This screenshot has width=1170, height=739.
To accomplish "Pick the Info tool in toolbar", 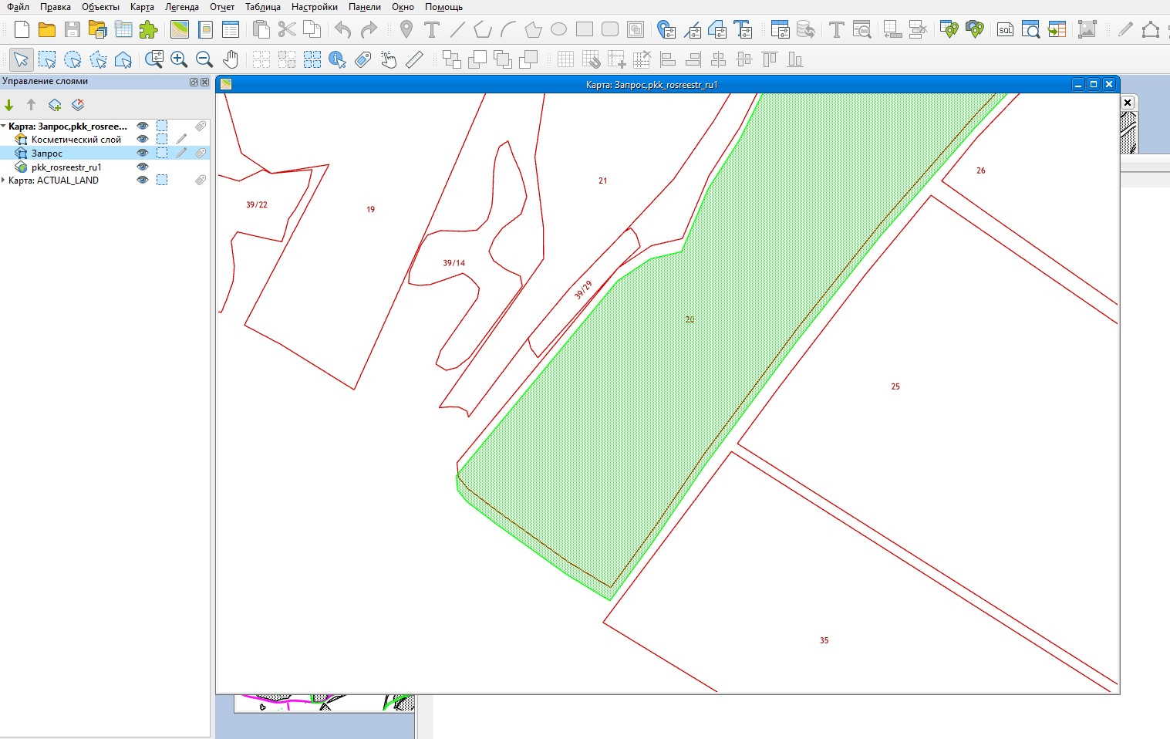I will coord(337,59).
